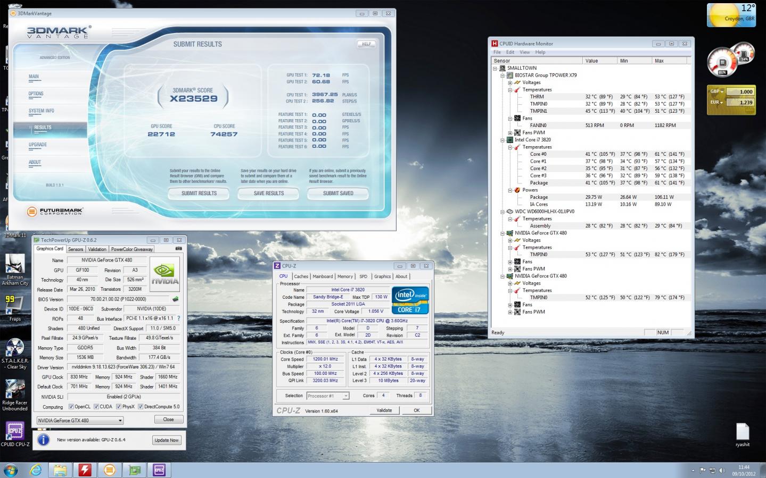Image resolution: width=766 pixels, height=478 pixels.
Task: Open the SPD tab in CPU-Z
Action: point(363,276)
